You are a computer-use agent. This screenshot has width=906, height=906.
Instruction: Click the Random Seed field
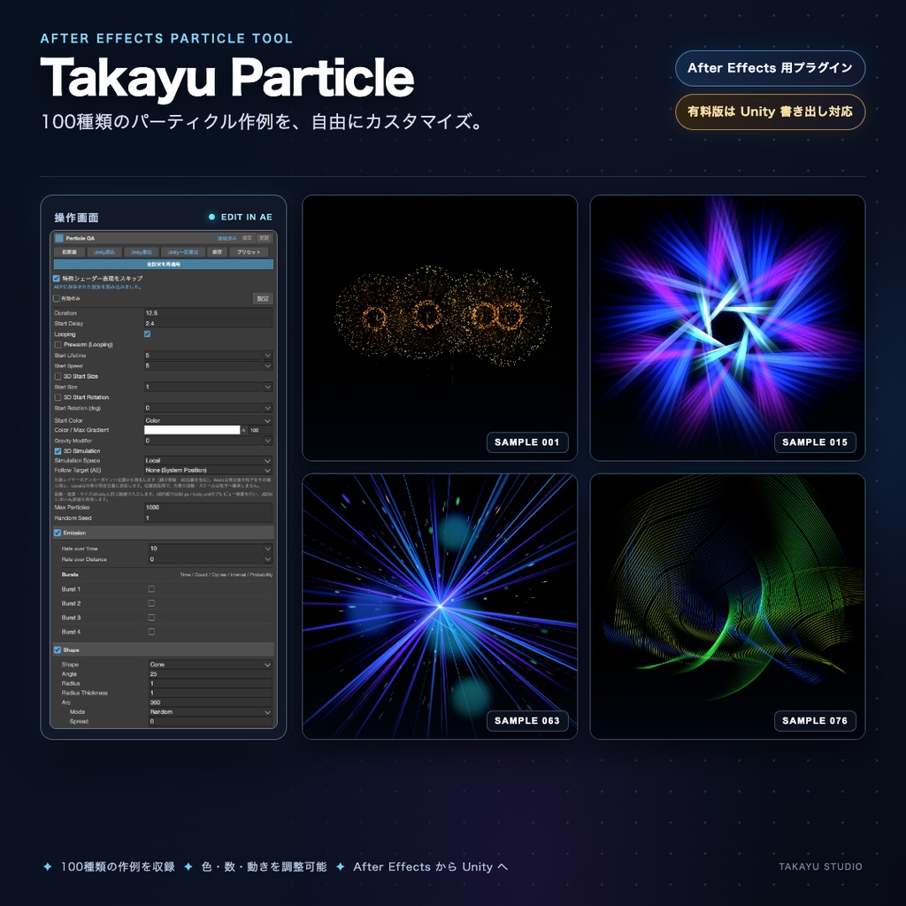208,518
